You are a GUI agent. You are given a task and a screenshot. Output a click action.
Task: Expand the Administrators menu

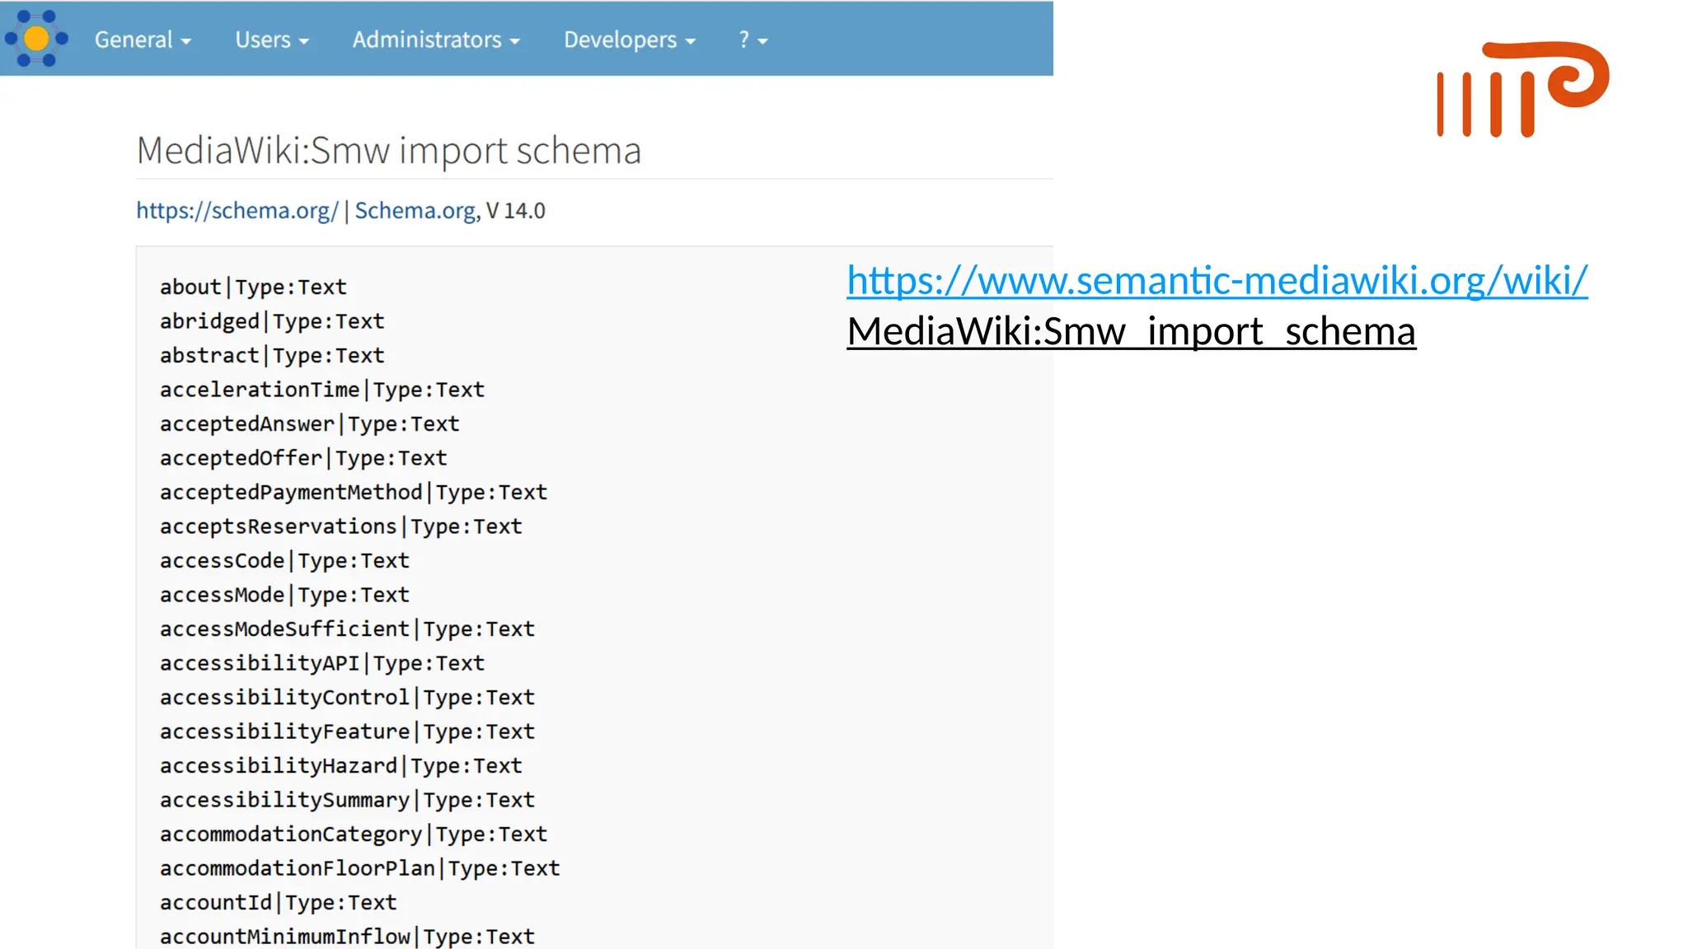pos(436,40)
